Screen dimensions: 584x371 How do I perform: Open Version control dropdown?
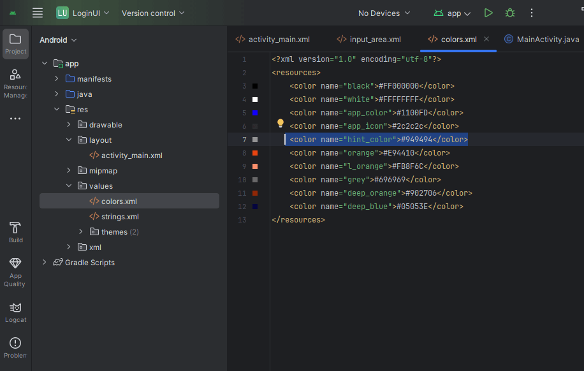153,13
